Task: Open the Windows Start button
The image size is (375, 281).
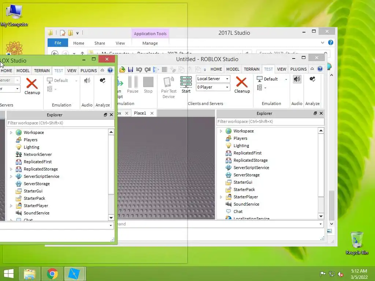Action: [x=9, y=274]
